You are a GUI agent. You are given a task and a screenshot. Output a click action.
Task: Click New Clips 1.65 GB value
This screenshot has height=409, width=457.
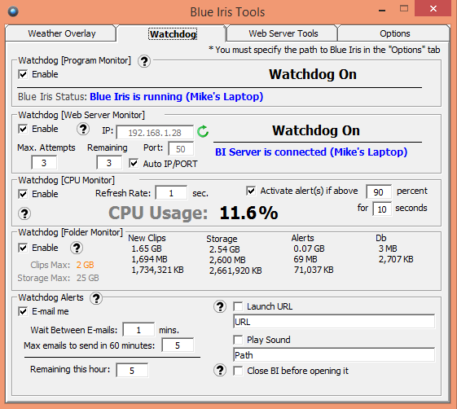coord(147,248)
